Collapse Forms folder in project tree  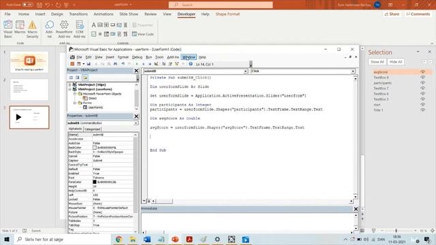point(75,103)
